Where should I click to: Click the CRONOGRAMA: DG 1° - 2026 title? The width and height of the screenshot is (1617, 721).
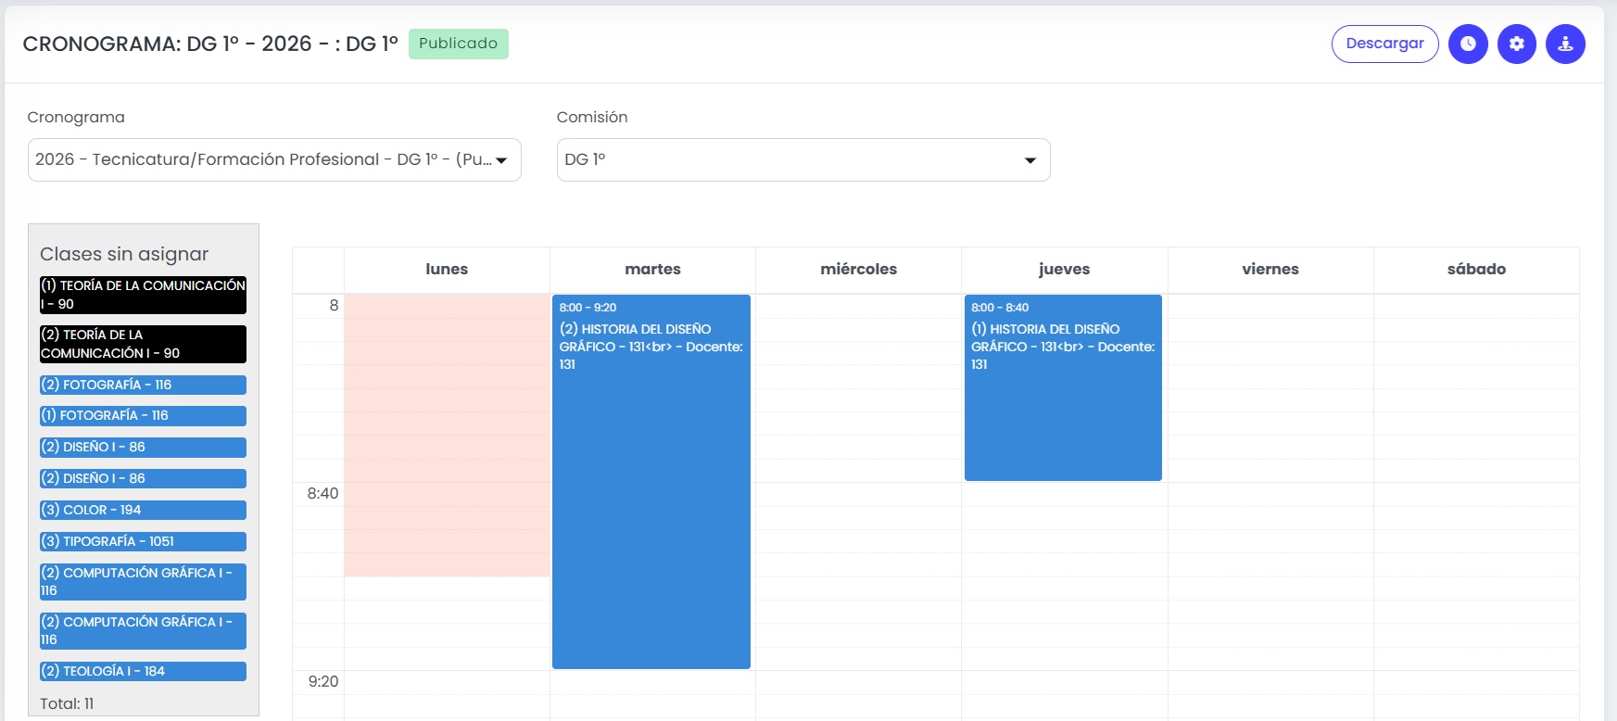210,44
